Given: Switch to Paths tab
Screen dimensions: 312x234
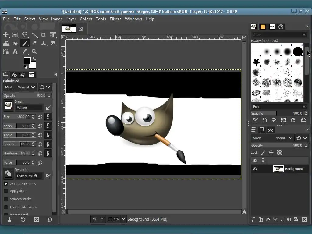Looking at the screenshot, I should (x=271, y=130).
